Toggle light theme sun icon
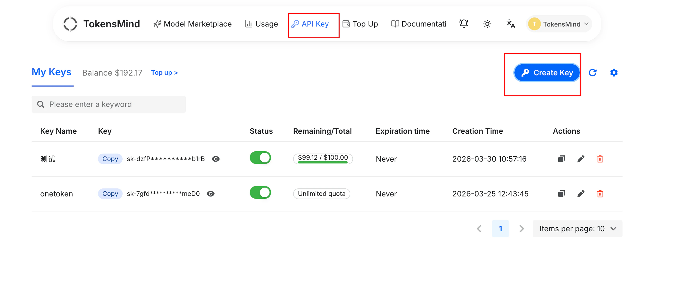The image size is (675, 298). (x=487, y=24)
